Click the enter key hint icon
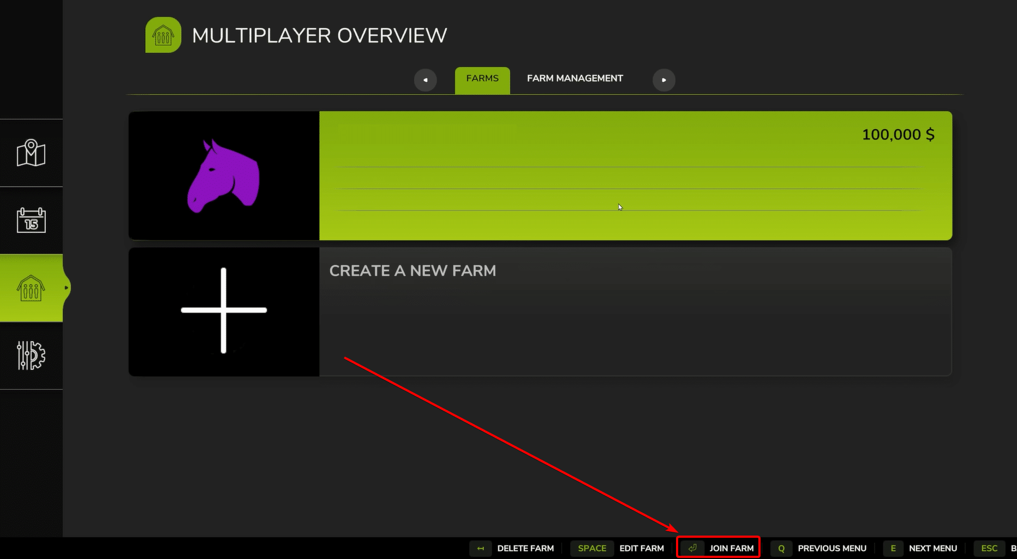The image size is (1017, 559). tap(692, 548)
